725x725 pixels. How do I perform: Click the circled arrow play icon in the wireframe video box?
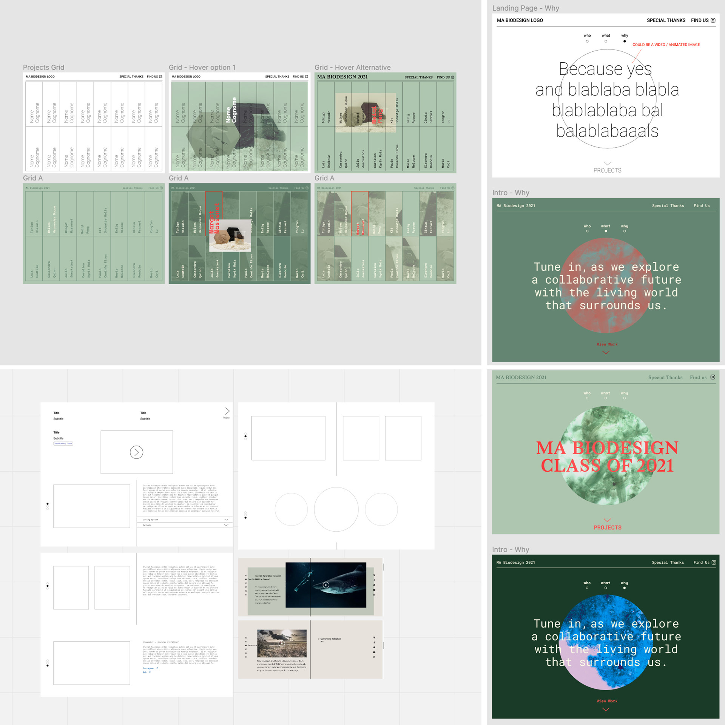[x=136, y=452]
